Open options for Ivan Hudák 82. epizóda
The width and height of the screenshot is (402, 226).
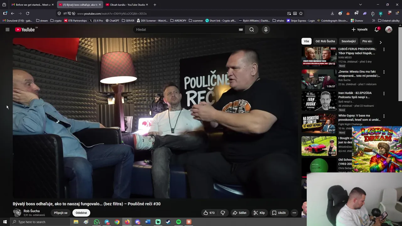coord(384,94)
